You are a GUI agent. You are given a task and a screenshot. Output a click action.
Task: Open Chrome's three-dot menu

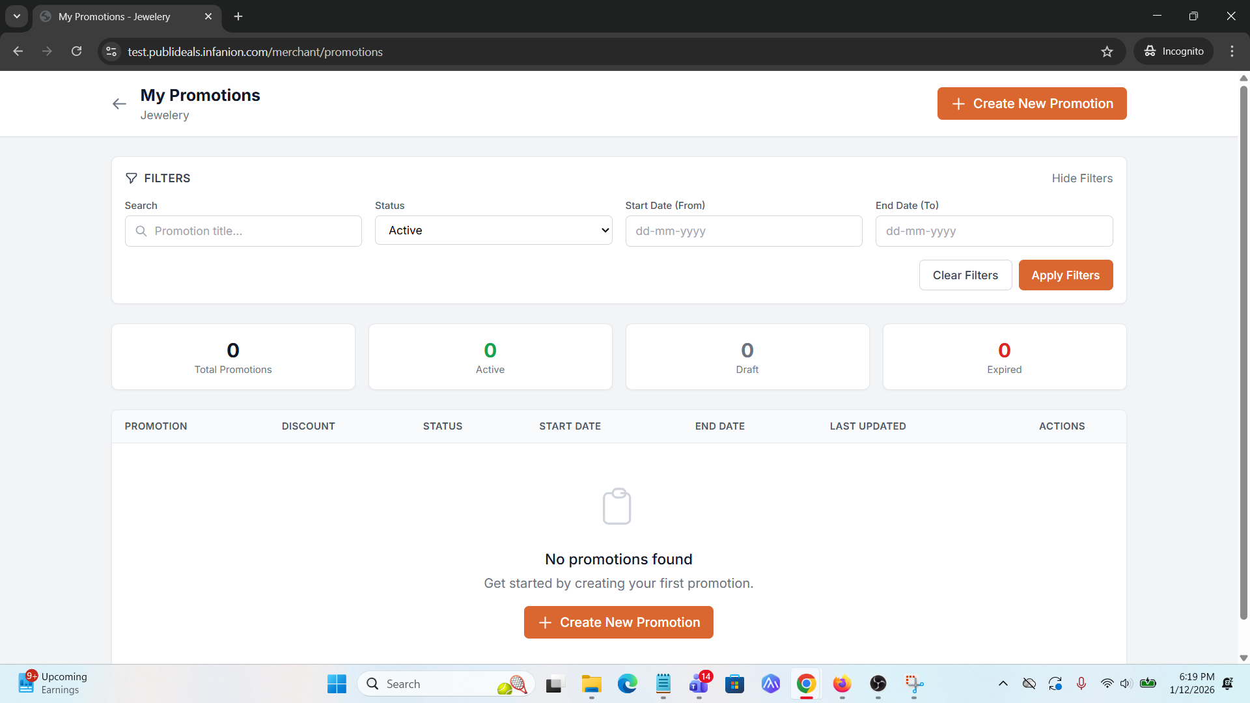point(1232,51)
